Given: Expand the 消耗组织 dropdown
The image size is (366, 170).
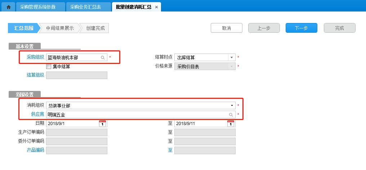Looking at the screenshot, I should [232, 106].
